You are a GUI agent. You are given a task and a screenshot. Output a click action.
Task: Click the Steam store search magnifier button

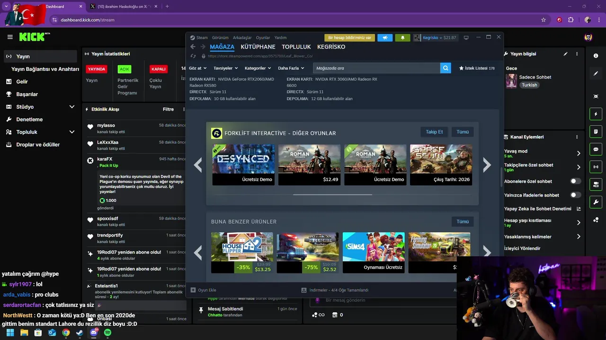point(446,68)
